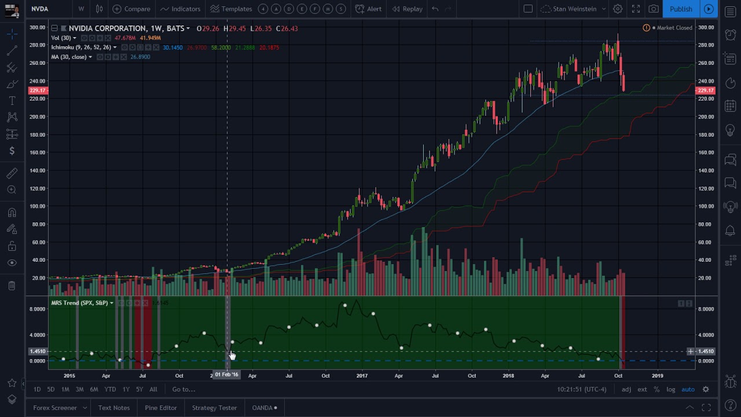
Task: Toggle the auto price scale
Action: click(688, 389)
